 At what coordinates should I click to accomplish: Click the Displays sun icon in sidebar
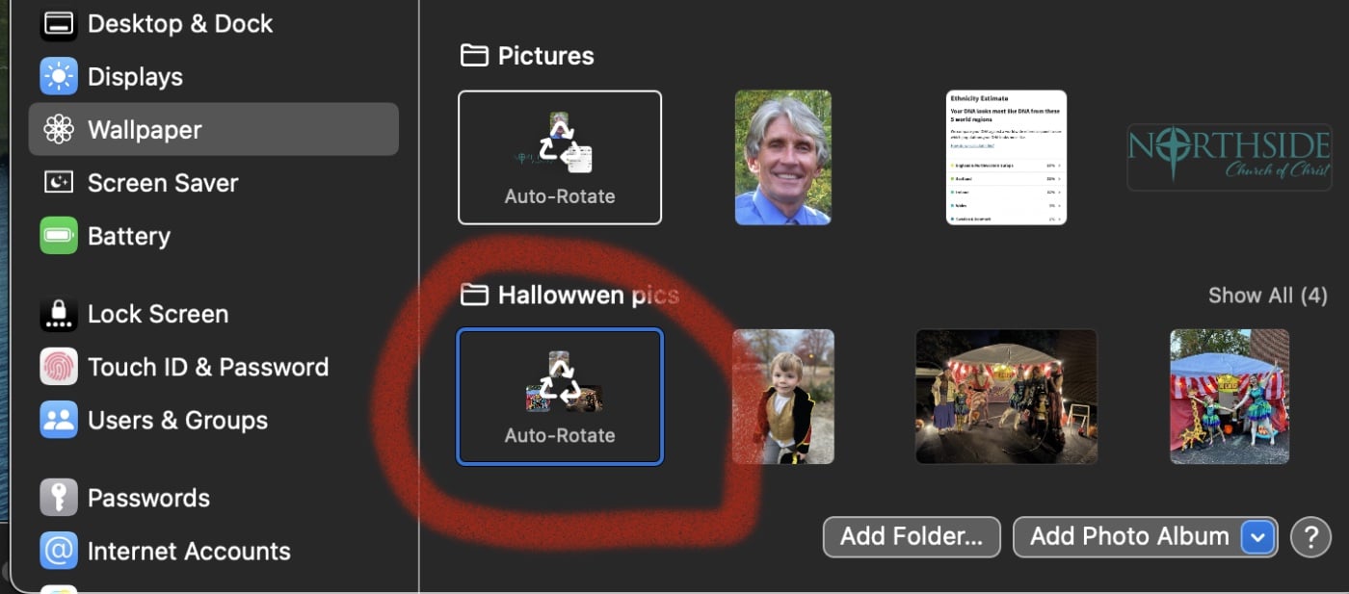click(59, 76)
